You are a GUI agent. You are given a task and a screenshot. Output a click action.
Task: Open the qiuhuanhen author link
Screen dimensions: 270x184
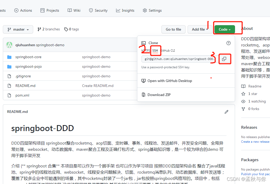tap(25, 45)
